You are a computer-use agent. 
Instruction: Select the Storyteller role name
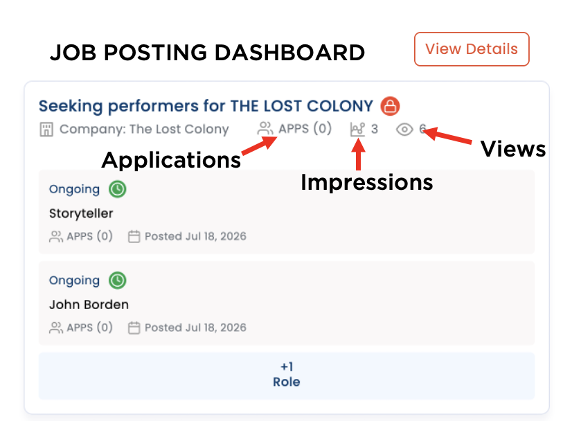click(x=81, y=213)
